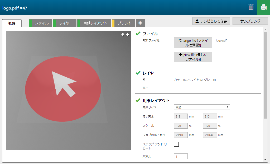Click the green print job icon
Screen dimensions: 270x164
(263, 7)
